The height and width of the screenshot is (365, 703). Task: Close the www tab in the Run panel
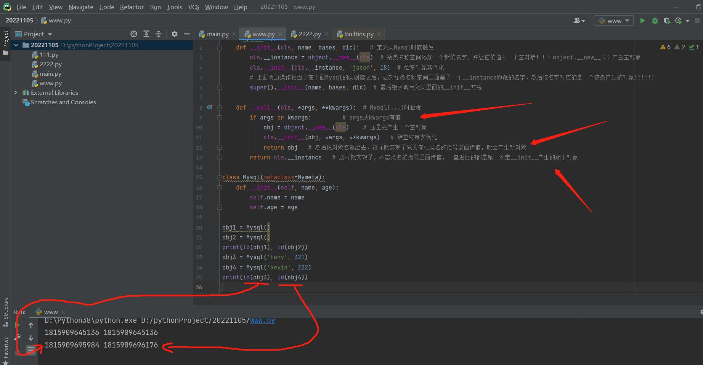coord(63,312)
